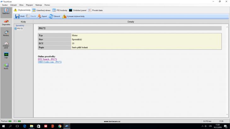
Task: Click Uložit save button
Action: click(20, 16)
